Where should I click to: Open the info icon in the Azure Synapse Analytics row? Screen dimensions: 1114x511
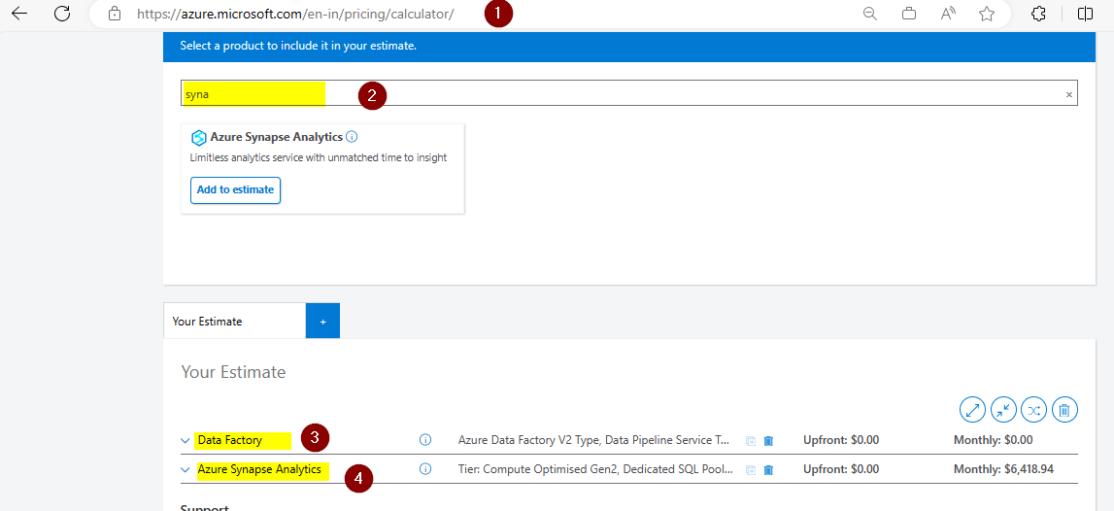[425, 469]
